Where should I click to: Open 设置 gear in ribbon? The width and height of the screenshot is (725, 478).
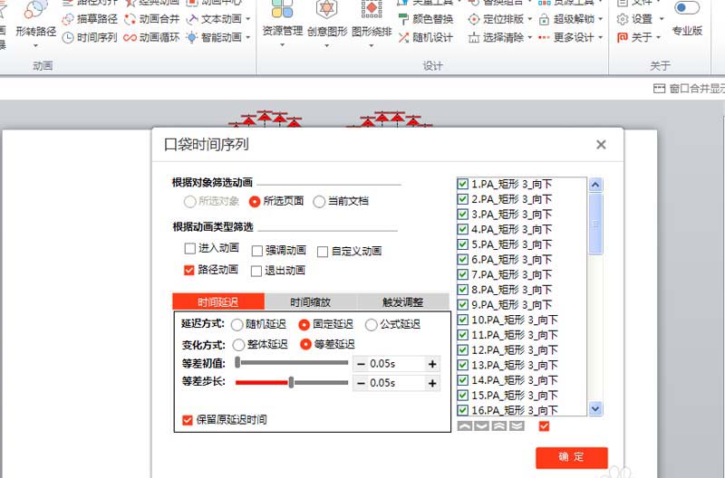pyautogui.click(x=623, y=19)
